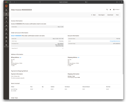127x102 pixels.
Task: Open a new browser tab
Action: 119,2
